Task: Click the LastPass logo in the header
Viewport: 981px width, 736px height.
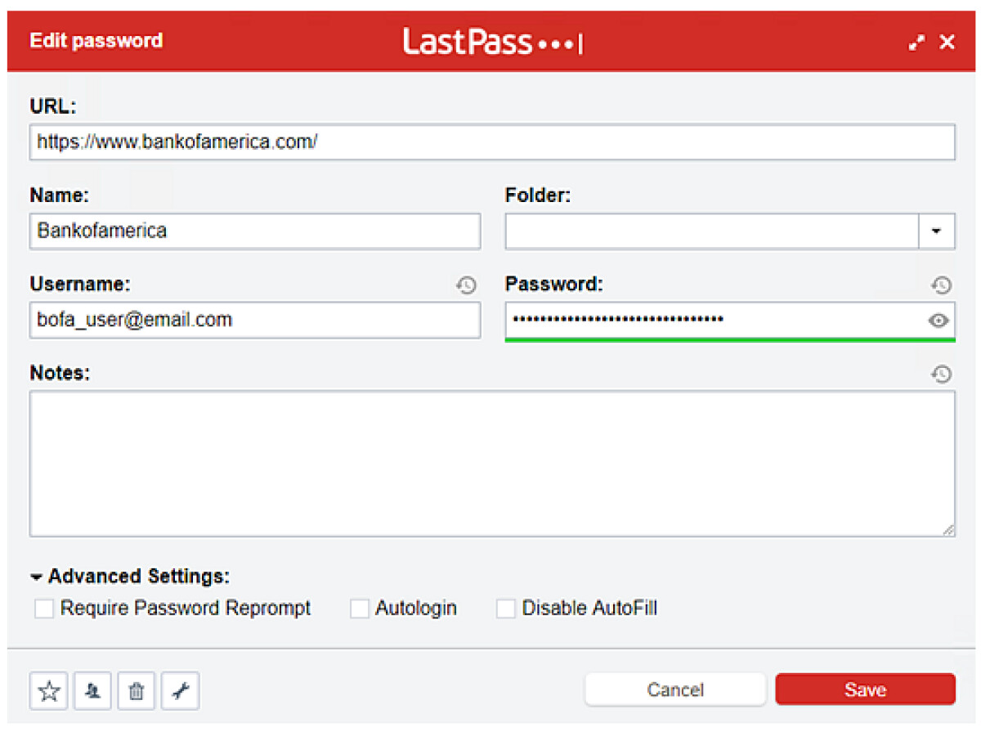Action: click(491, 41)
